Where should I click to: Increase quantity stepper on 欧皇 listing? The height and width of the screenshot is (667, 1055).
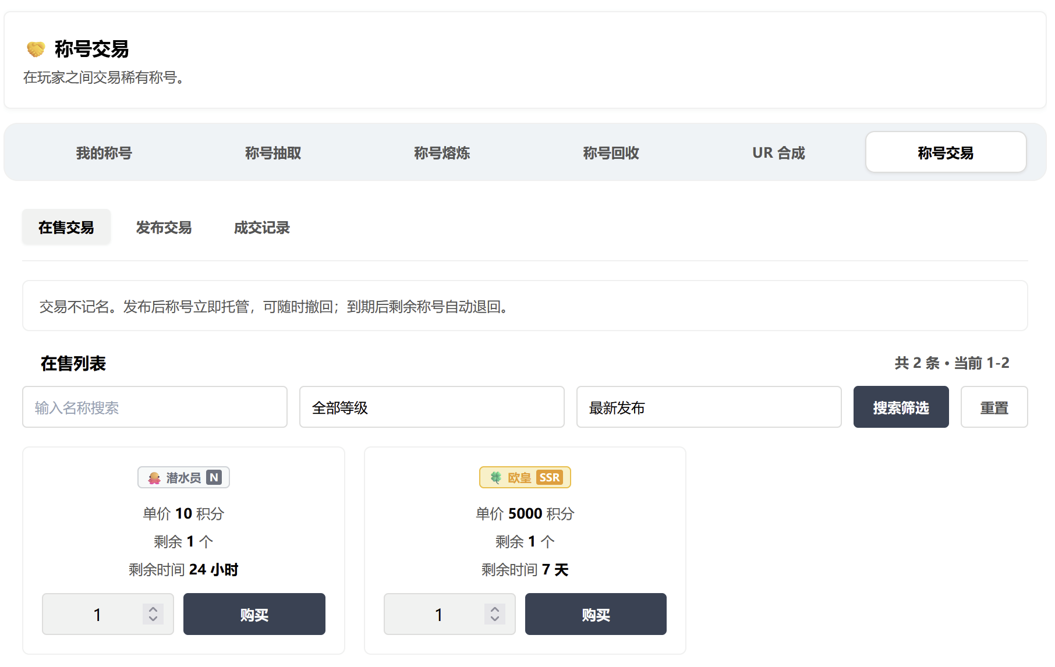tap(495, 609)
